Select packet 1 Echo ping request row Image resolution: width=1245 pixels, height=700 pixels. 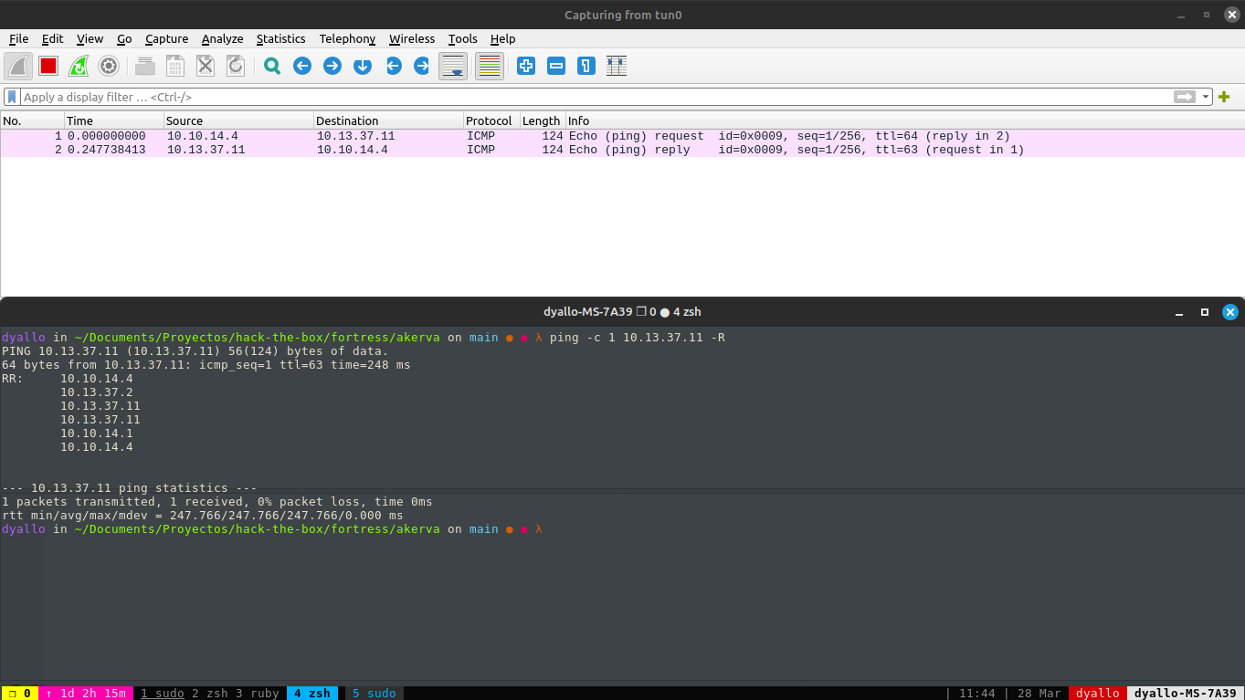coord(622,136)
